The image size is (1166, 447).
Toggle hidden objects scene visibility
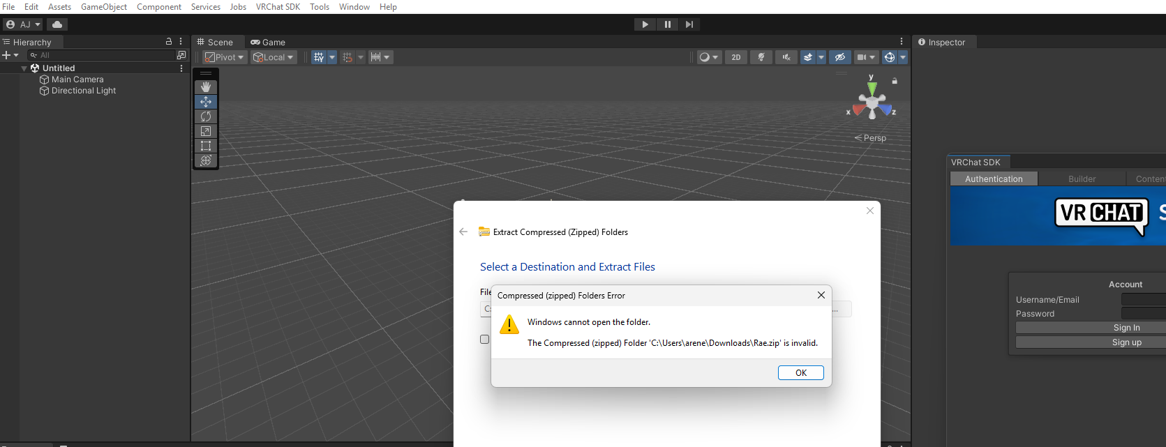tap(840, 57)
